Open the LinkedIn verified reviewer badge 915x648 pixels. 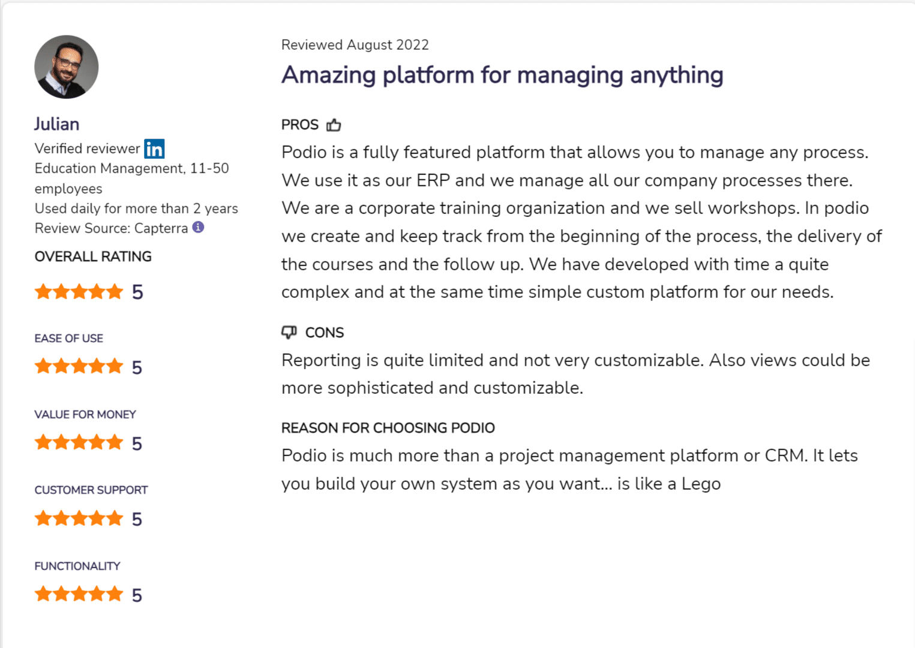pos(154,149)
